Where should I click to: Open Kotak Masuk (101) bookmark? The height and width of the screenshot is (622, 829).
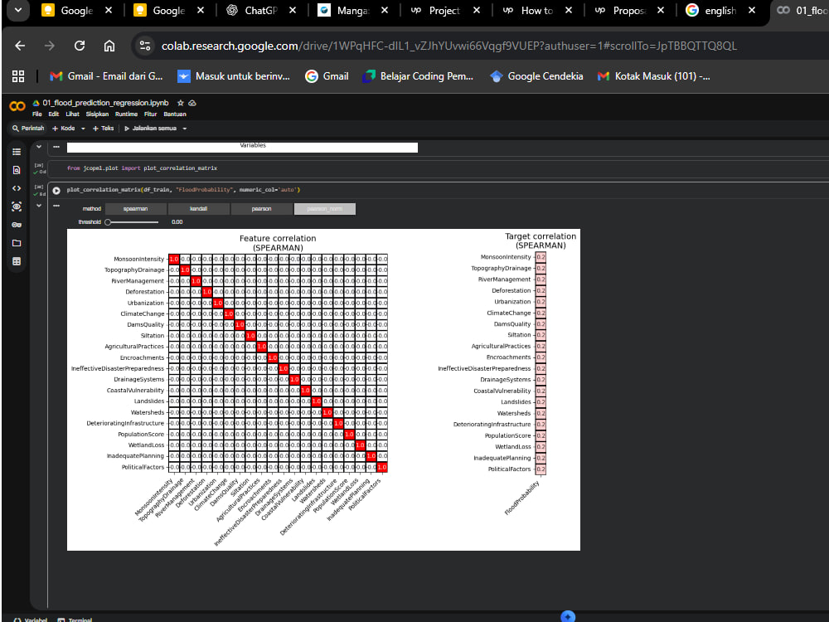point(653,76)
